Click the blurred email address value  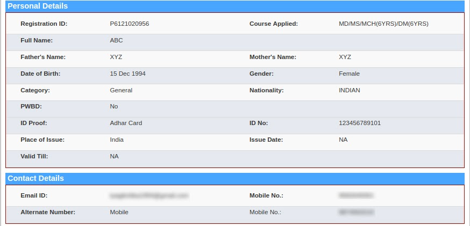pos(149,196)
